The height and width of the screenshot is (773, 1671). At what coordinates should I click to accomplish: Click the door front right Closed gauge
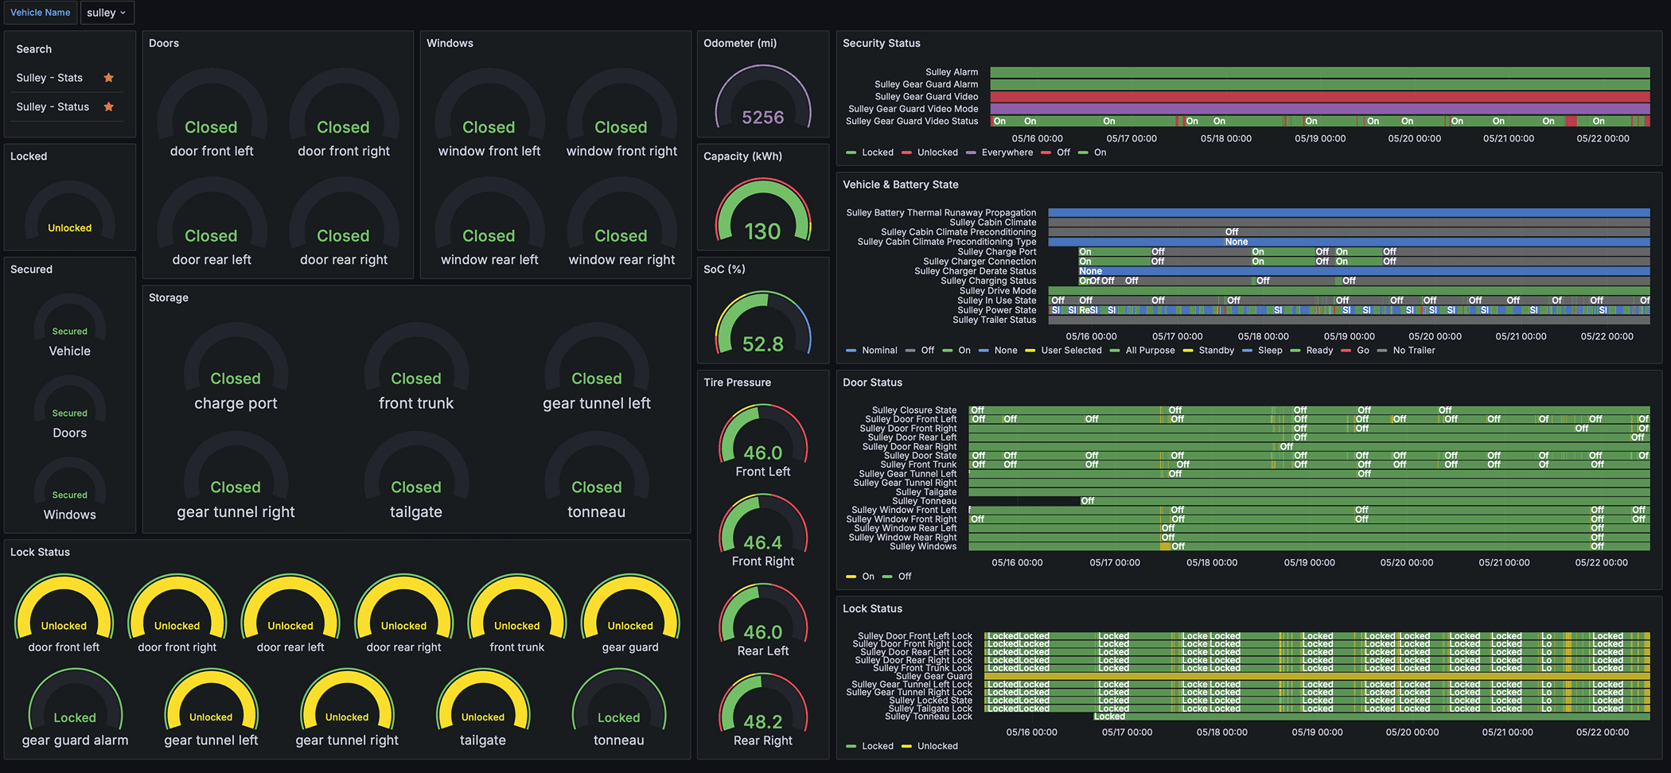pyautogui.click(x=344, y=114)
